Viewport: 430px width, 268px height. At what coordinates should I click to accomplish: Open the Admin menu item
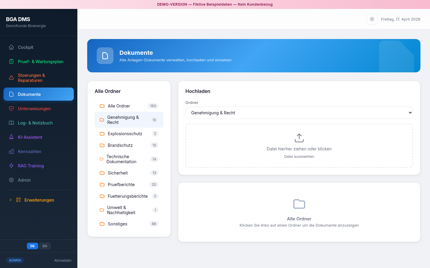[x=24, y=180]
